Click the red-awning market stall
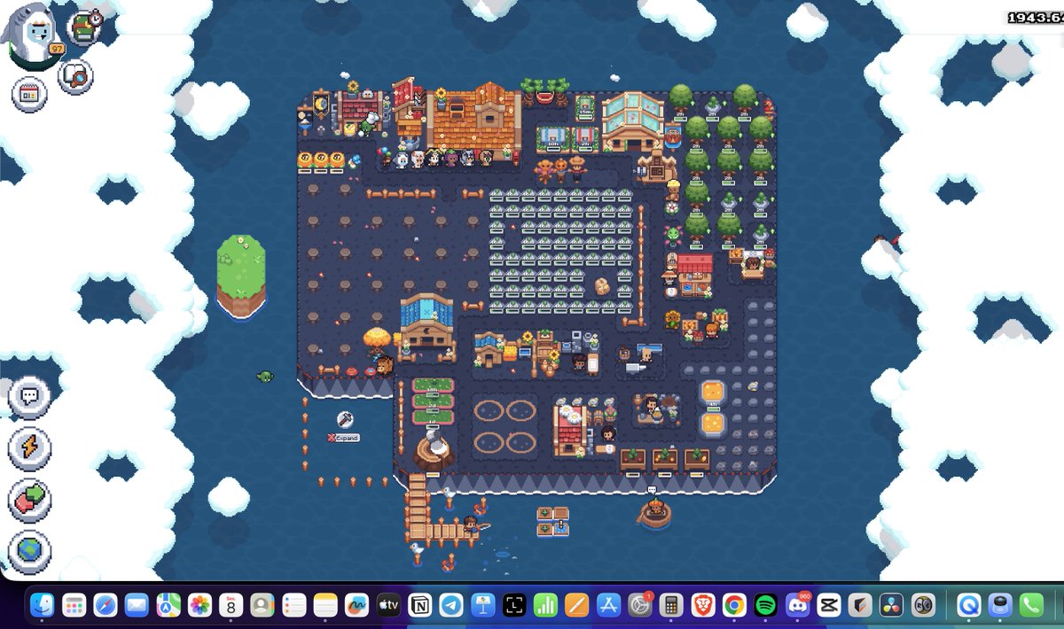The image size is (1064, 629). click(x=694, y=274)
